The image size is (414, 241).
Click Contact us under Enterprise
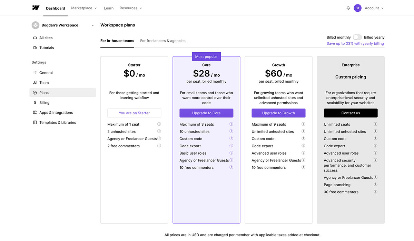[351, 113]
